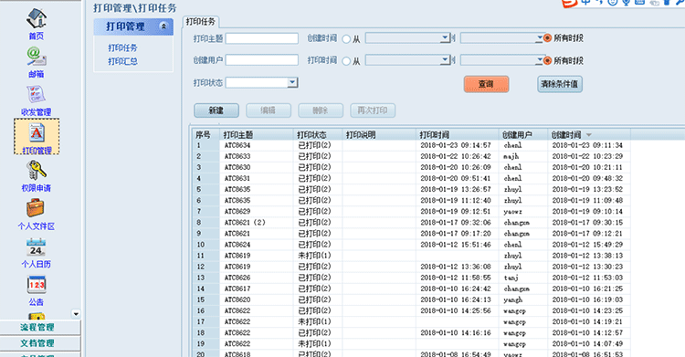This screenshot has width=685, height=357.
Task: Click the 打印主题 input field
Action: click(x=262, y=38)
